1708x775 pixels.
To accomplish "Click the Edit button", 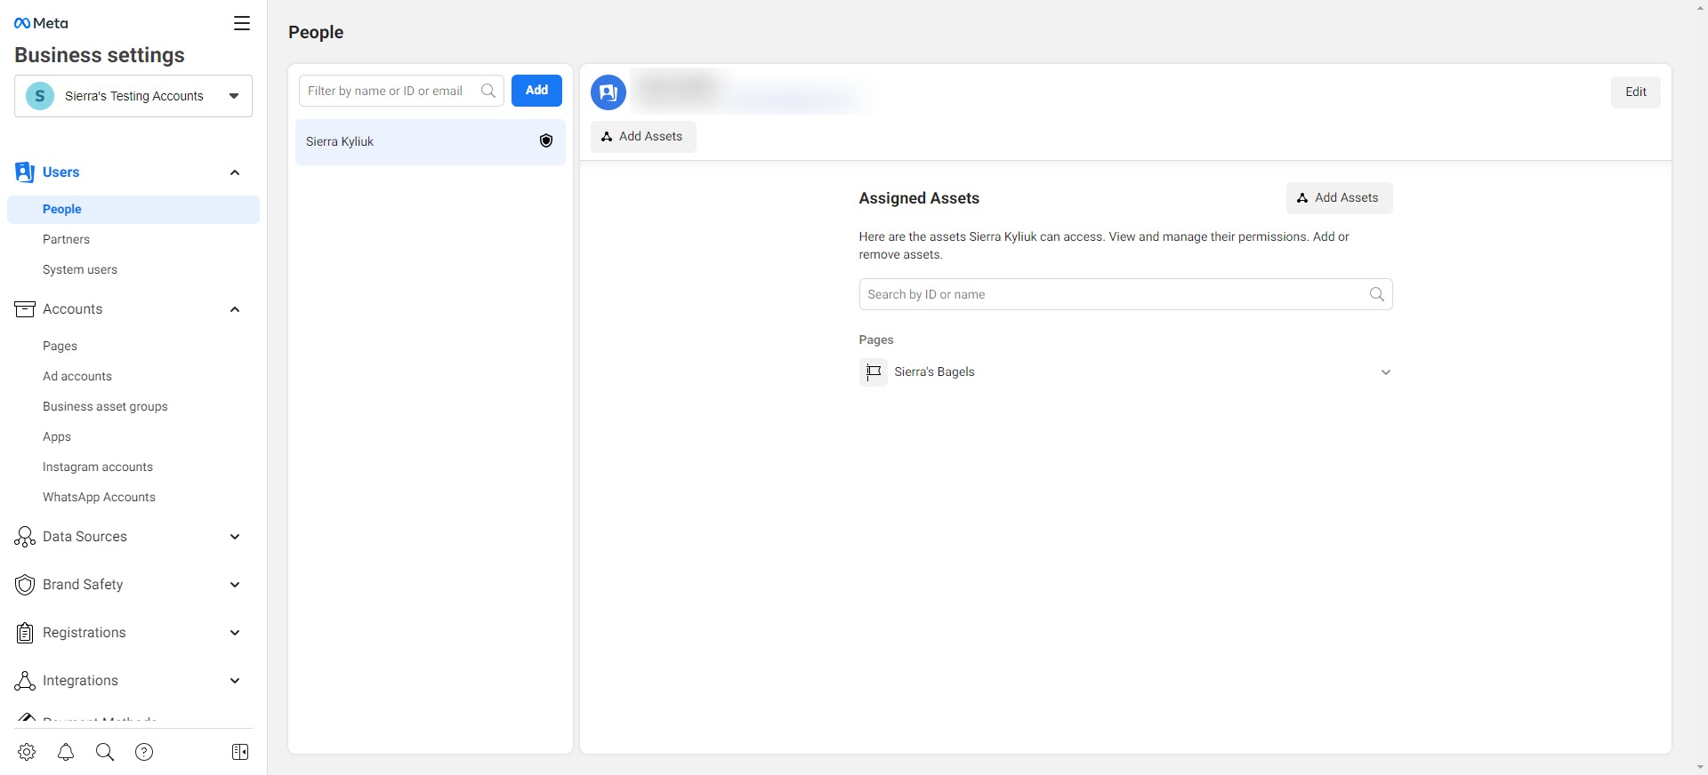I will pyautogui.click(x=1635, y=92).
